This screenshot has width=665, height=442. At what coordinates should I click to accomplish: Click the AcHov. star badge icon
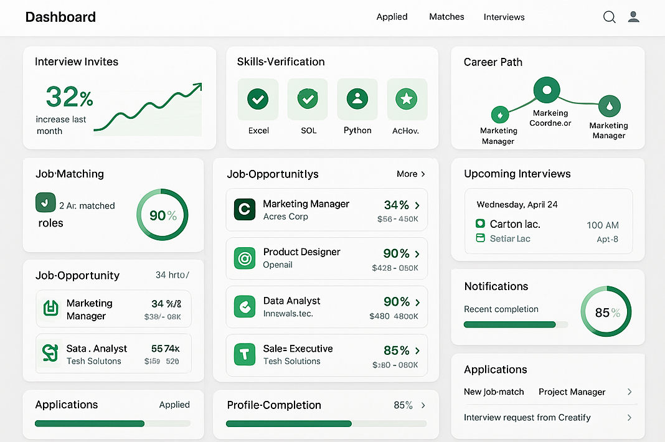[407, 98]
